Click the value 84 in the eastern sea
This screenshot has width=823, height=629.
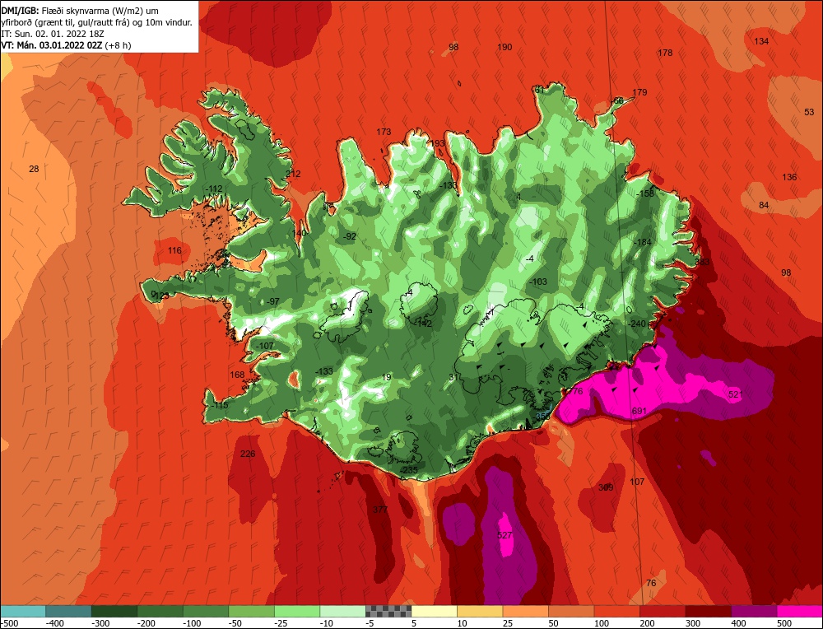coord(764,205)
